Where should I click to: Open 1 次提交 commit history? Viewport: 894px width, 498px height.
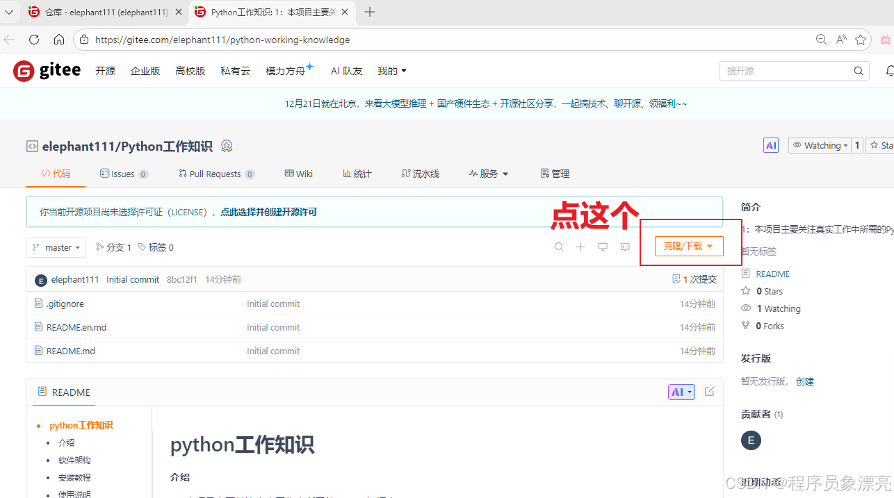694,279
